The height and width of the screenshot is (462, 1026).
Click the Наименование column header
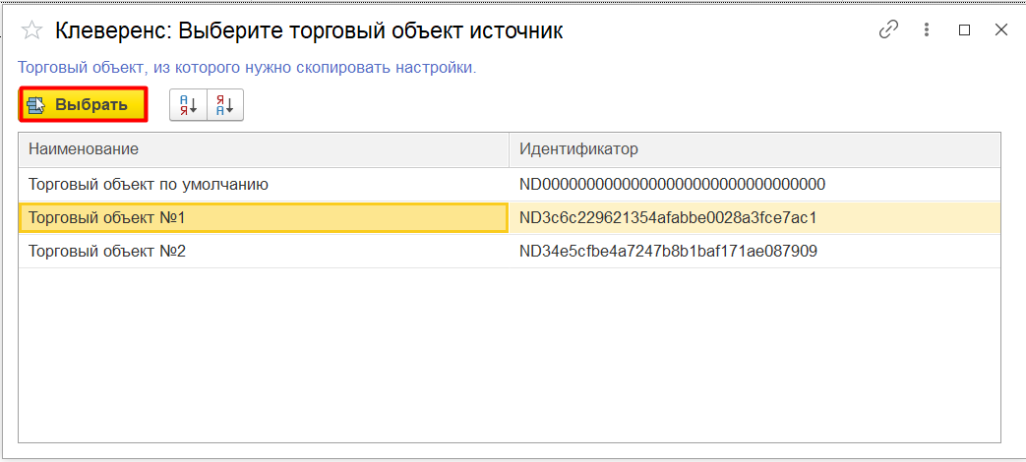pos(264,149)
